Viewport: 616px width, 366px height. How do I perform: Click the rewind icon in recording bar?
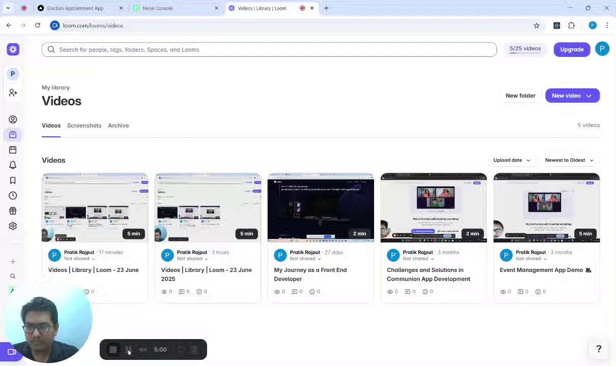pos(143,350)
